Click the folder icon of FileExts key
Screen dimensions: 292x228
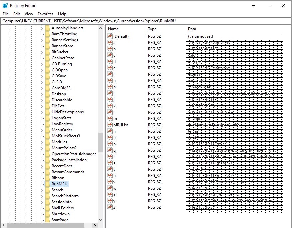click(47, 106)
